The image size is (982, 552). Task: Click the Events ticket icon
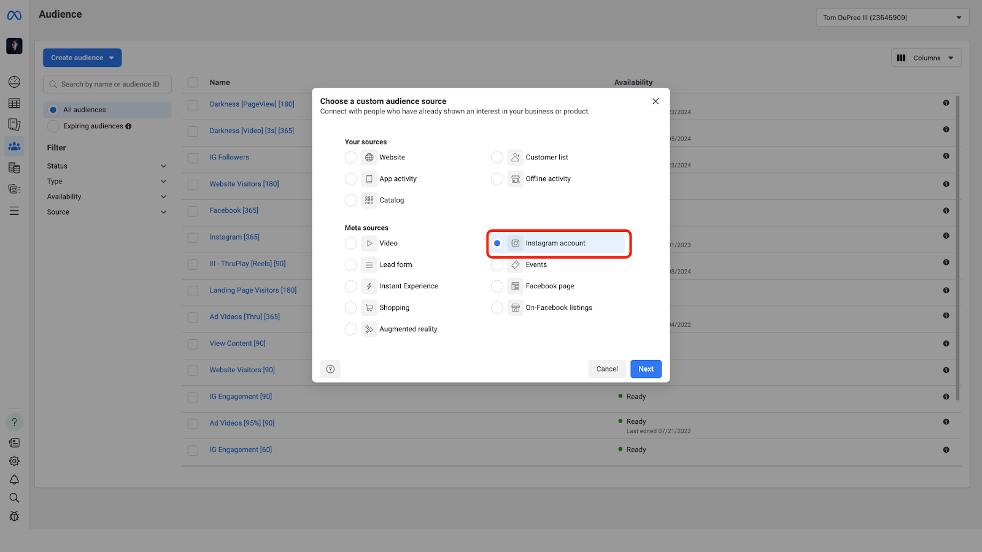tap(516, 265)
